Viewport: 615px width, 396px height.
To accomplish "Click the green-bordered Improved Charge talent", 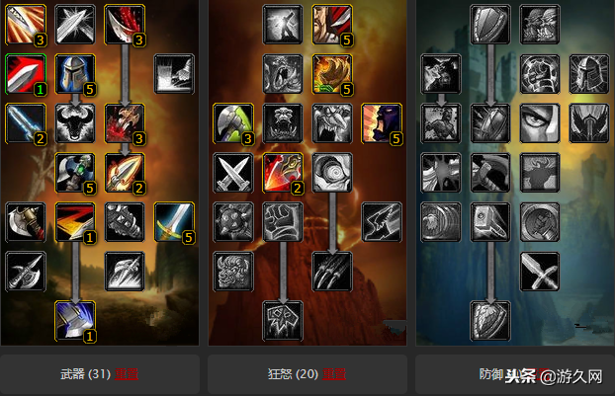I will tap(26, 74).
